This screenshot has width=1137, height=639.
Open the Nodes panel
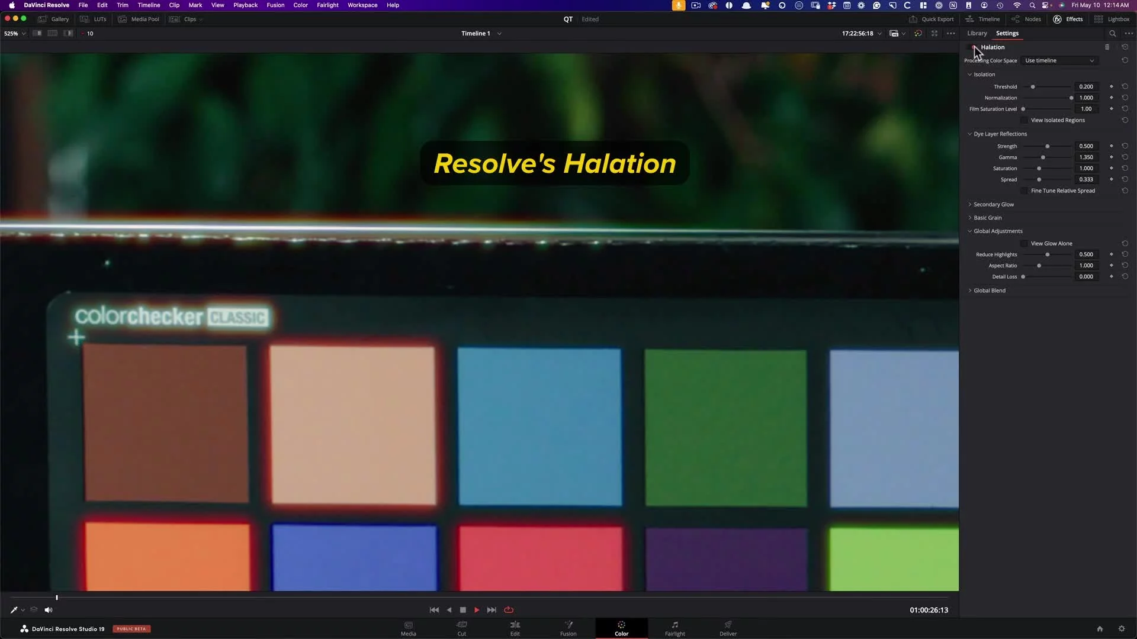click(x=1027, y=19)
